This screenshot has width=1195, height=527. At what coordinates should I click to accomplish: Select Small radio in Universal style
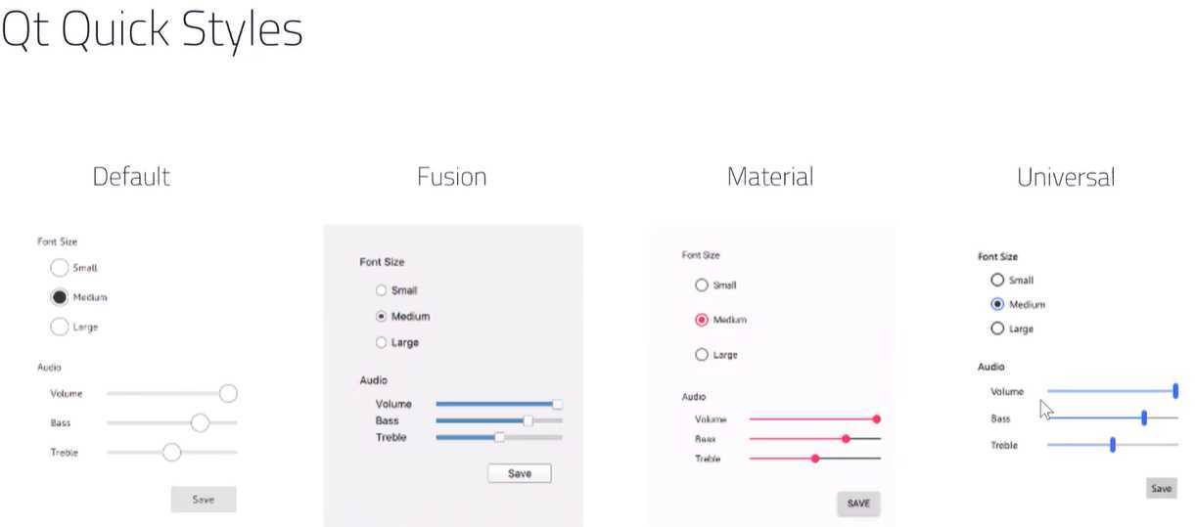tap(997, 280)
